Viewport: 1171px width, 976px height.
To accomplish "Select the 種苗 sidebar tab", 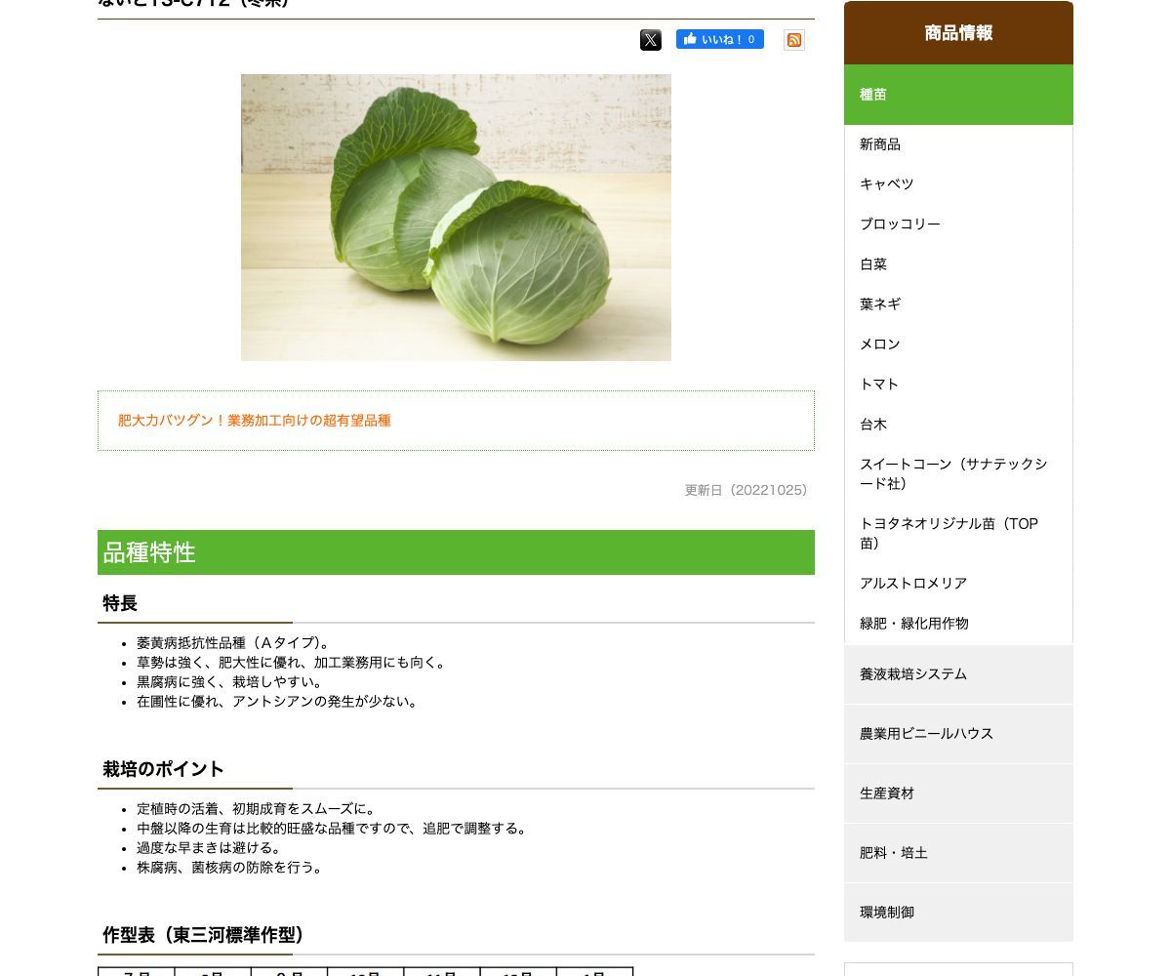I will [958, 95].
